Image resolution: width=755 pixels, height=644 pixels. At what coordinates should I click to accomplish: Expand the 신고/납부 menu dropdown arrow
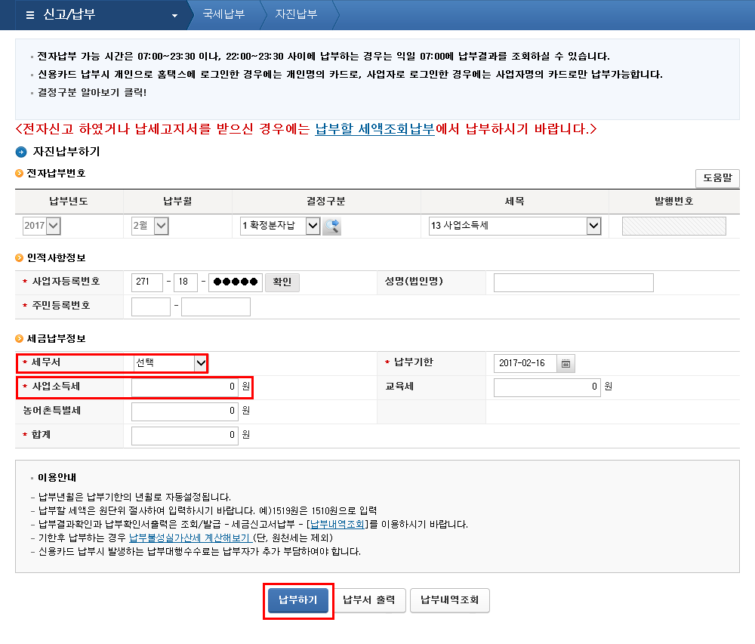click(175, 15)
